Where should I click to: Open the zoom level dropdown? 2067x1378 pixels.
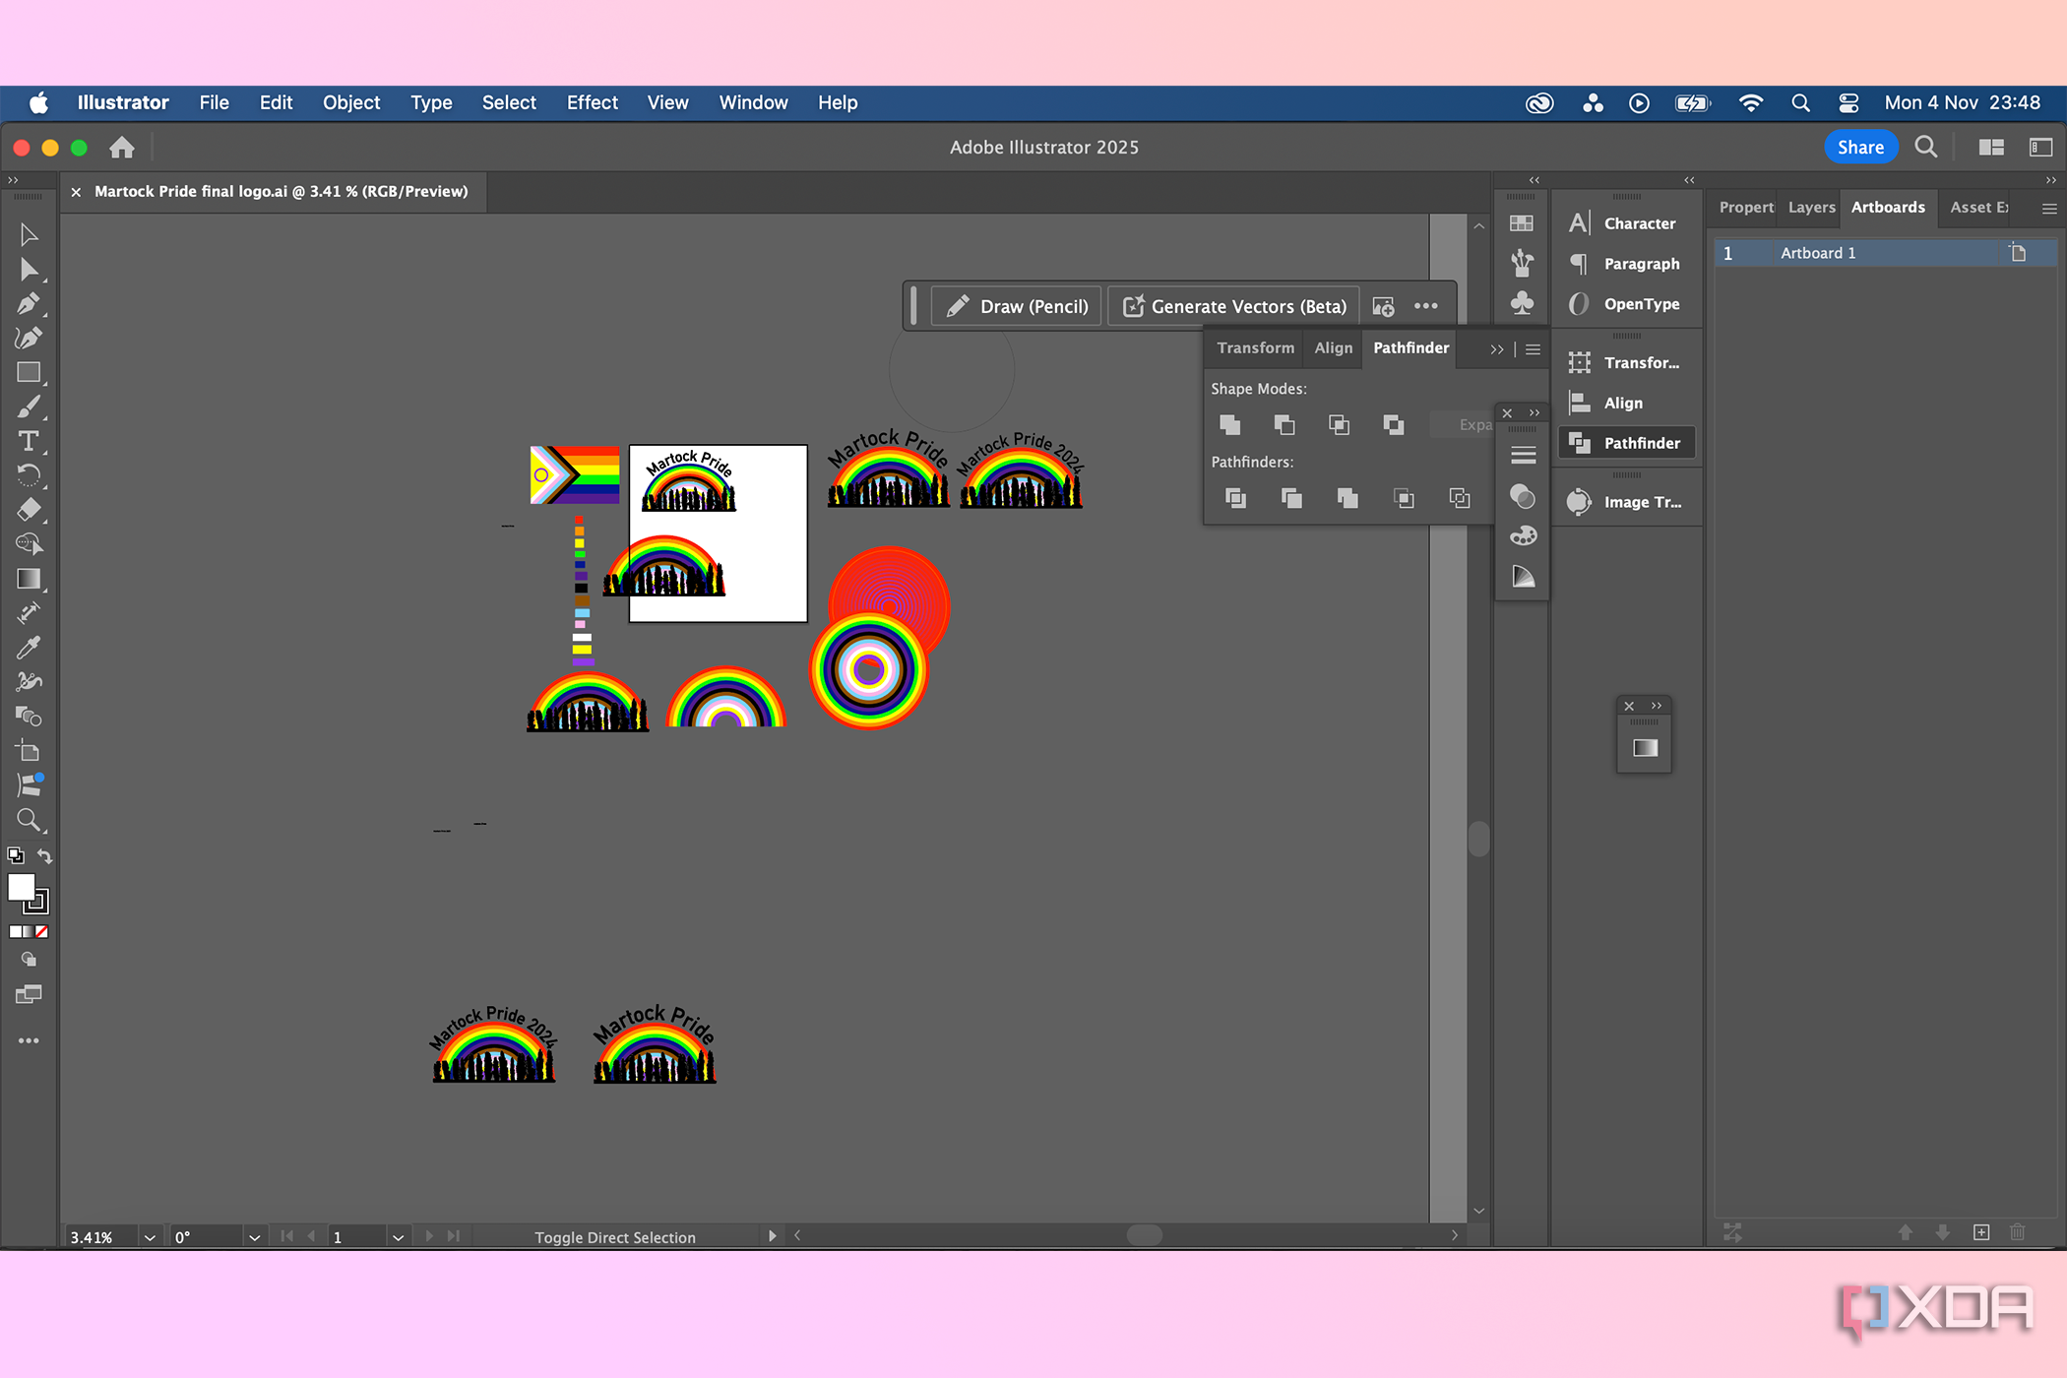click(x=150, y=1237)
